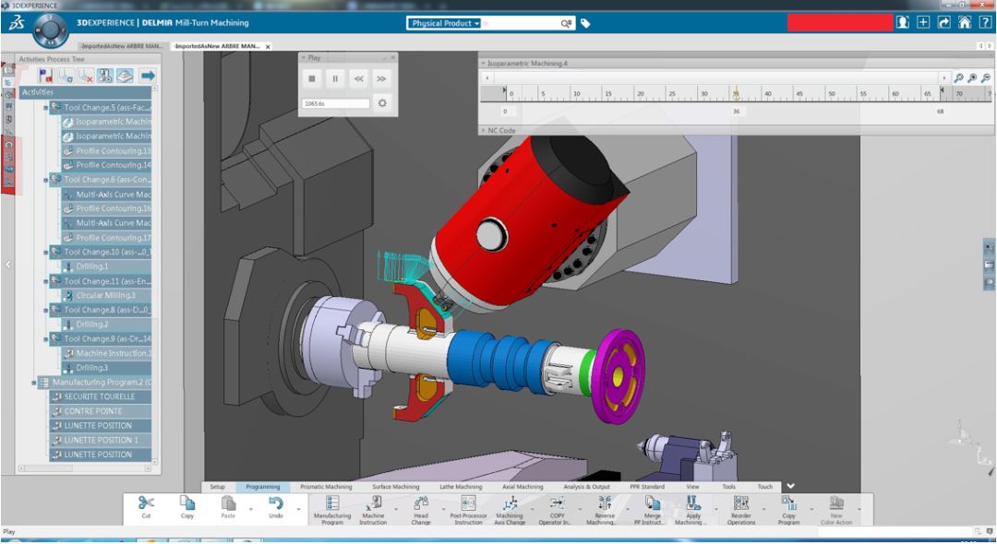Click the Cut scissors tool

146,508
